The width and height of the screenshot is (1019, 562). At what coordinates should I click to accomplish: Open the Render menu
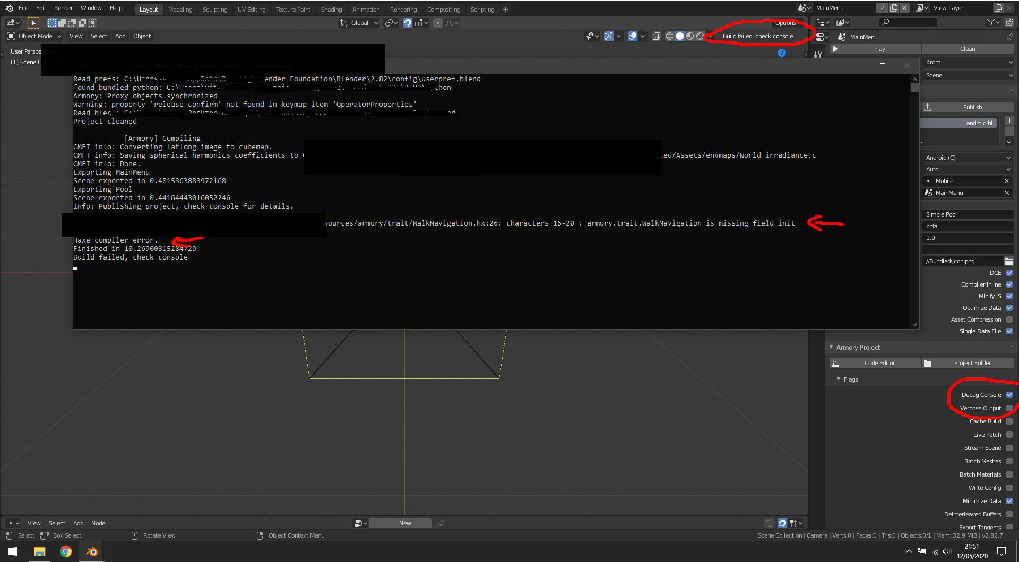click(63, 8)
